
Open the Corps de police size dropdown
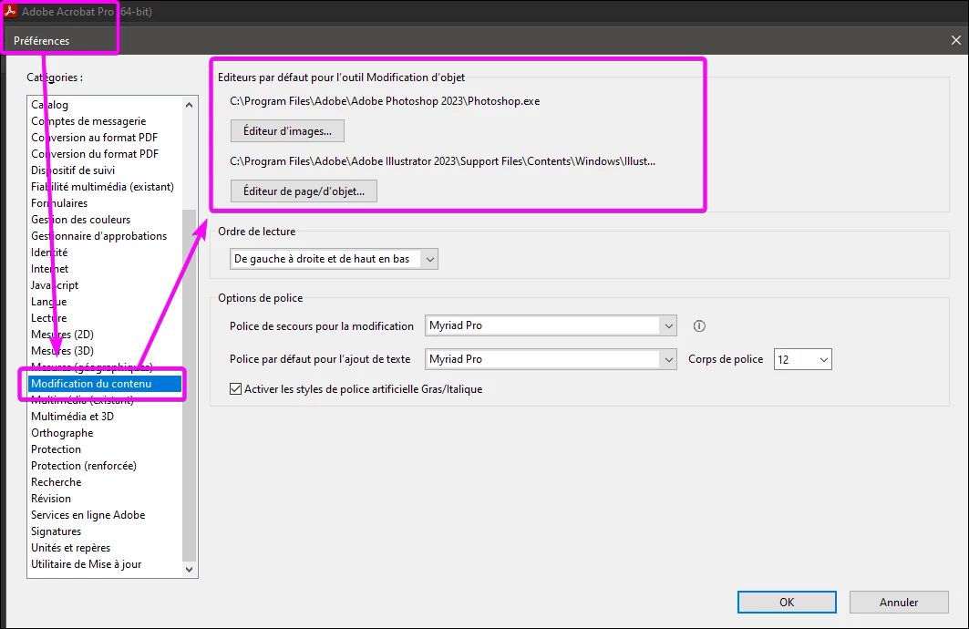point(803,359)
